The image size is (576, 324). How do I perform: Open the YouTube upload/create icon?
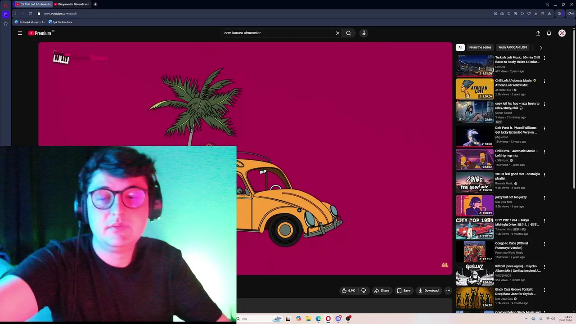[538, 33]
